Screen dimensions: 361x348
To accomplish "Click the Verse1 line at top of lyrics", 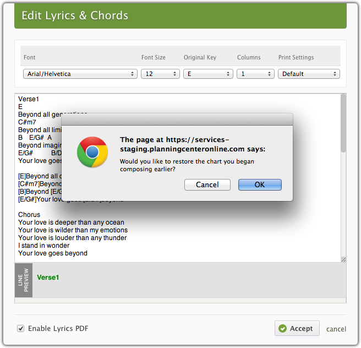I will pos(29,99).
